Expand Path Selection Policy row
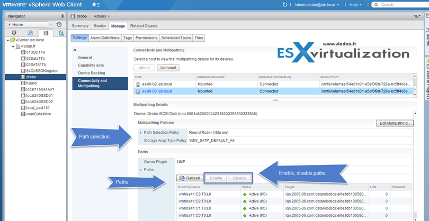Image resolution: width=429 pixels, height=221 pixels. click(141, 133)
